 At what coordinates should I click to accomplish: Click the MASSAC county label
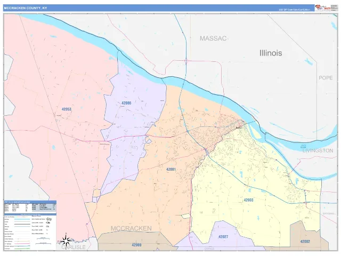point(213,38)
